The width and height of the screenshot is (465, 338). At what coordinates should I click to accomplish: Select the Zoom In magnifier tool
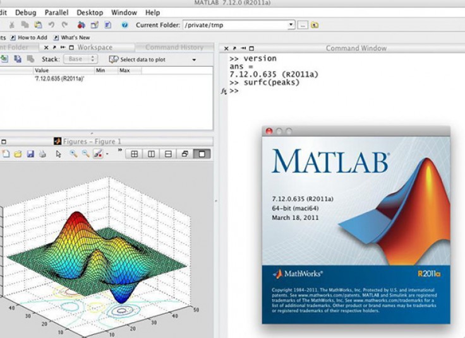pos(73,154)
